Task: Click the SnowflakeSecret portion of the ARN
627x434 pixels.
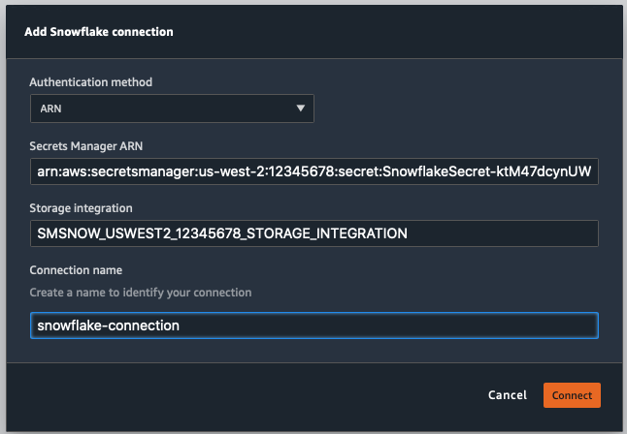Action: point(456,172)
